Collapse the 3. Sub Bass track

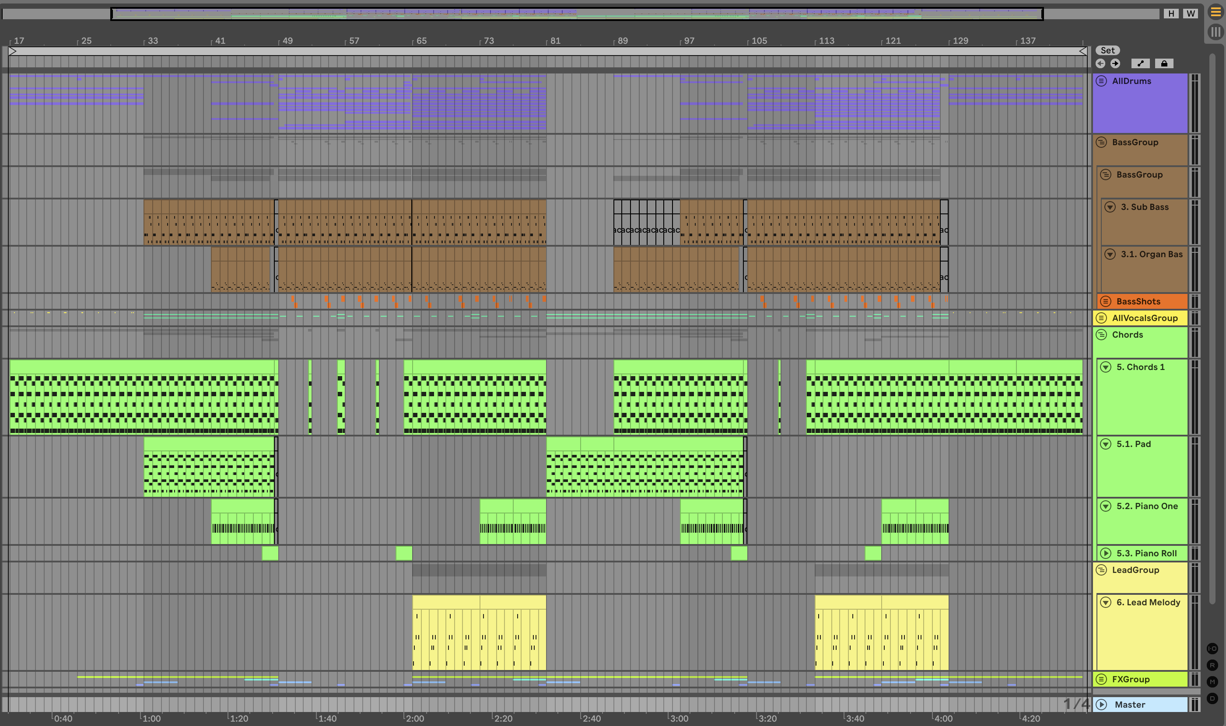1110,207
